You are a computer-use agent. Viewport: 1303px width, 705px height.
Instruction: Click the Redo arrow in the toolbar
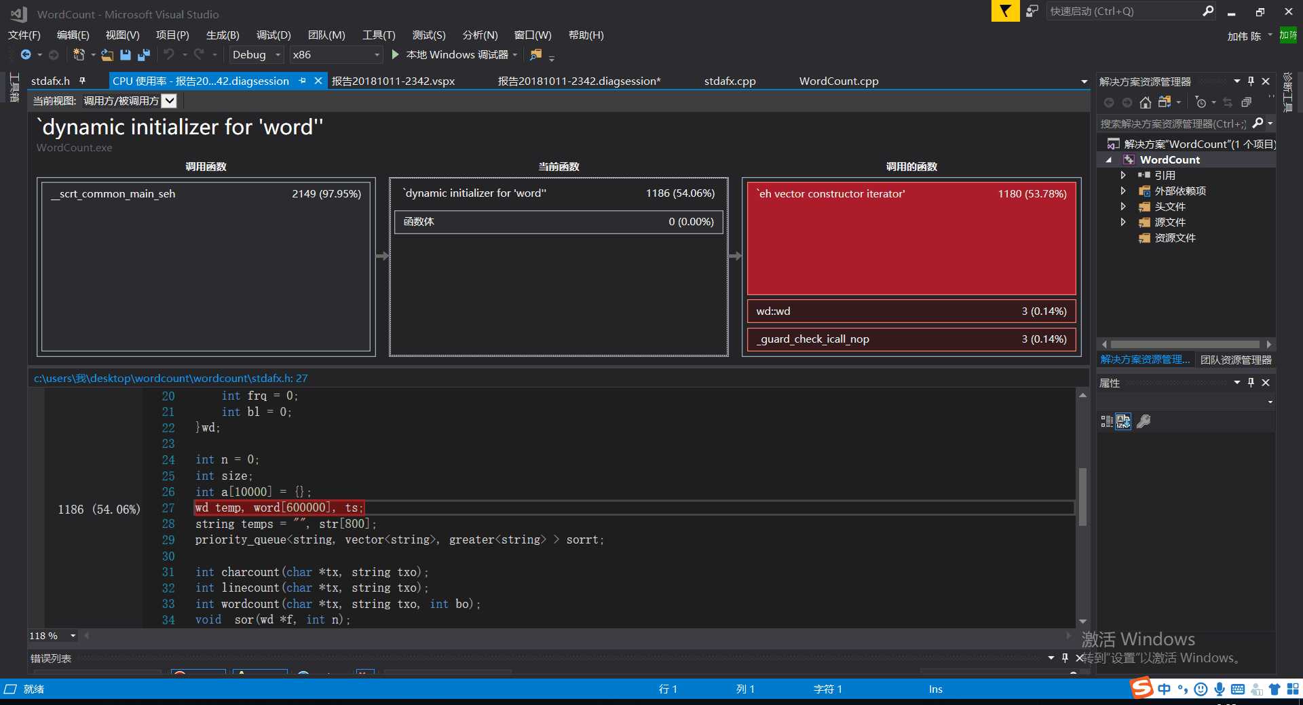199,54
